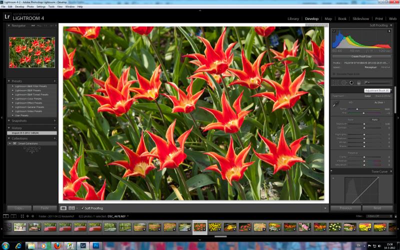
Task: Collapse the History panel
Action: coord(8,128)
